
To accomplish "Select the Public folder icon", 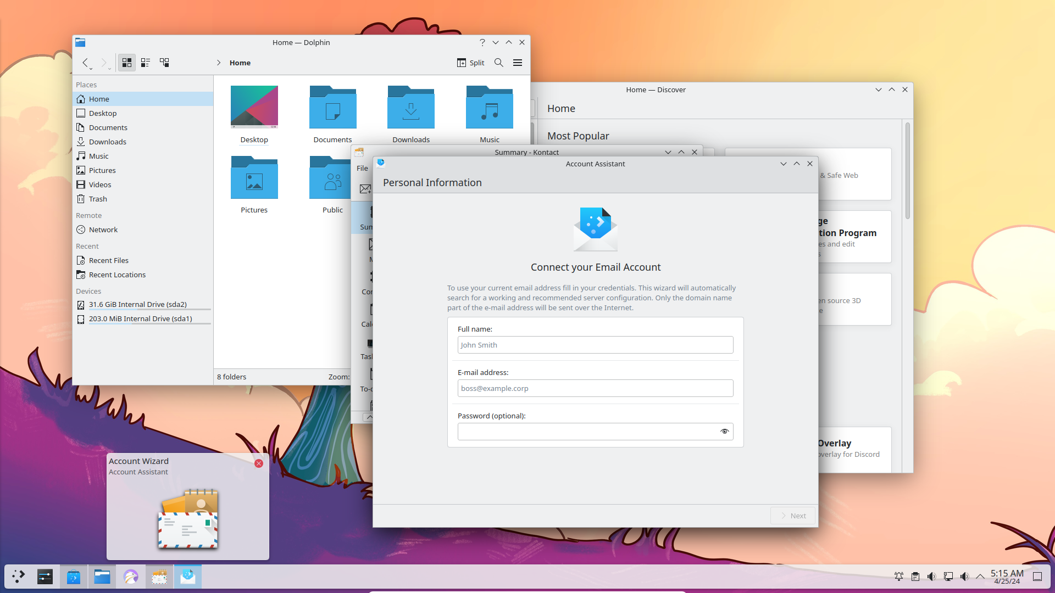I will point(330,177).
